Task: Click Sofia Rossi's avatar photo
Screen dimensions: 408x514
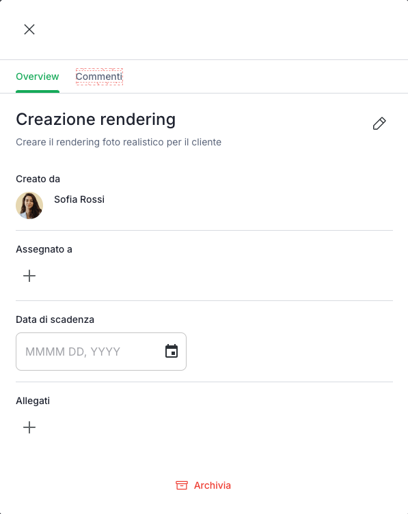Action: (x=29, y=205)
